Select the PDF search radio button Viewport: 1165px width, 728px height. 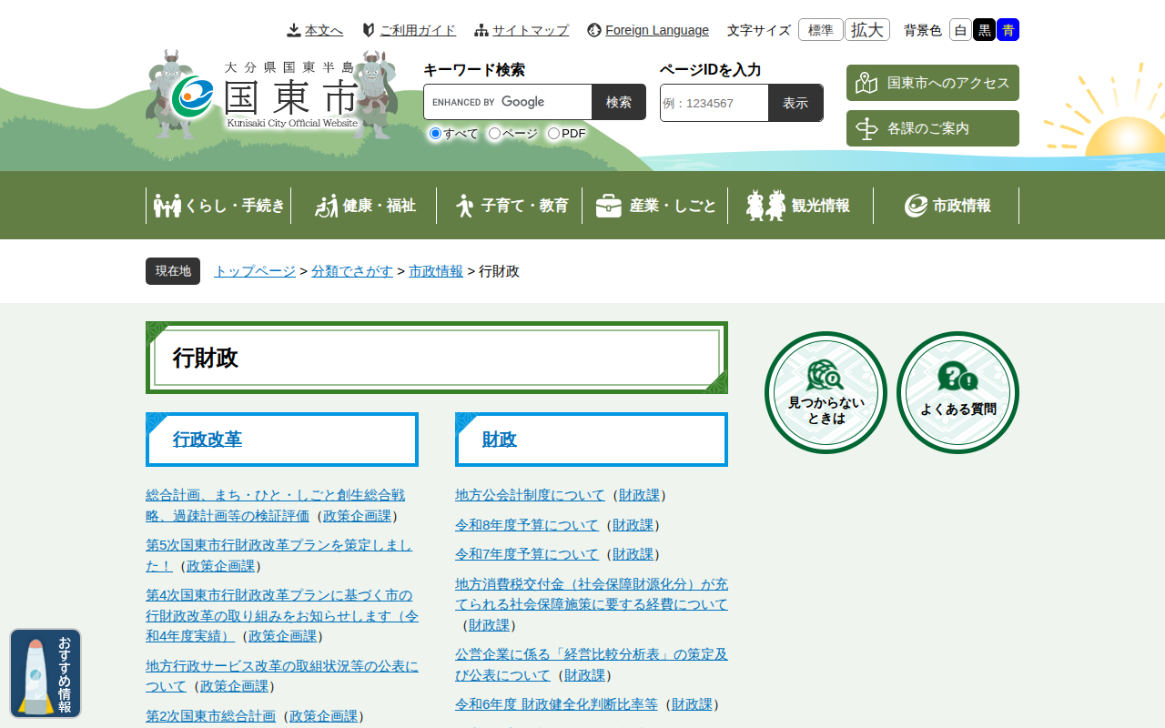(x=553, y=134)
